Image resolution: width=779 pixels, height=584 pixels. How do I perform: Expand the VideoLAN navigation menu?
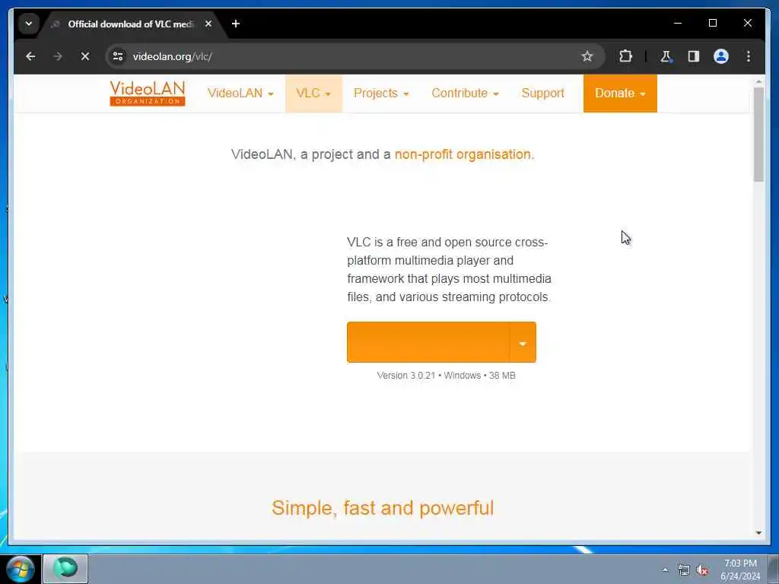240,94
